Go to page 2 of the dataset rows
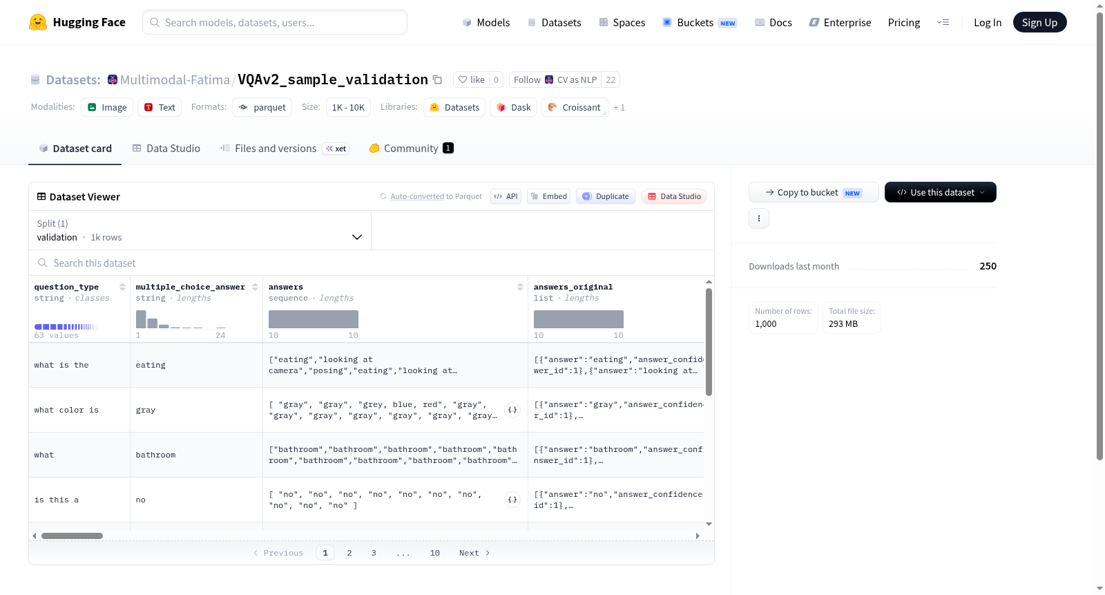1105x595 pixels. click(349, 553)
